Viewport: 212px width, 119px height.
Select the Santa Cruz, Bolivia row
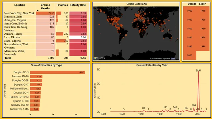(x=45, y=23)
